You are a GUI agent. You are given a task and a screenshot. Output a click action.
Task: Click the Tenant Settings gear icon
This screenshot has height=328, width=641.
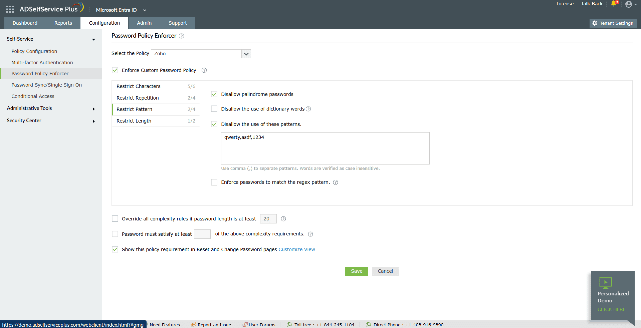(x=595, y=23)
